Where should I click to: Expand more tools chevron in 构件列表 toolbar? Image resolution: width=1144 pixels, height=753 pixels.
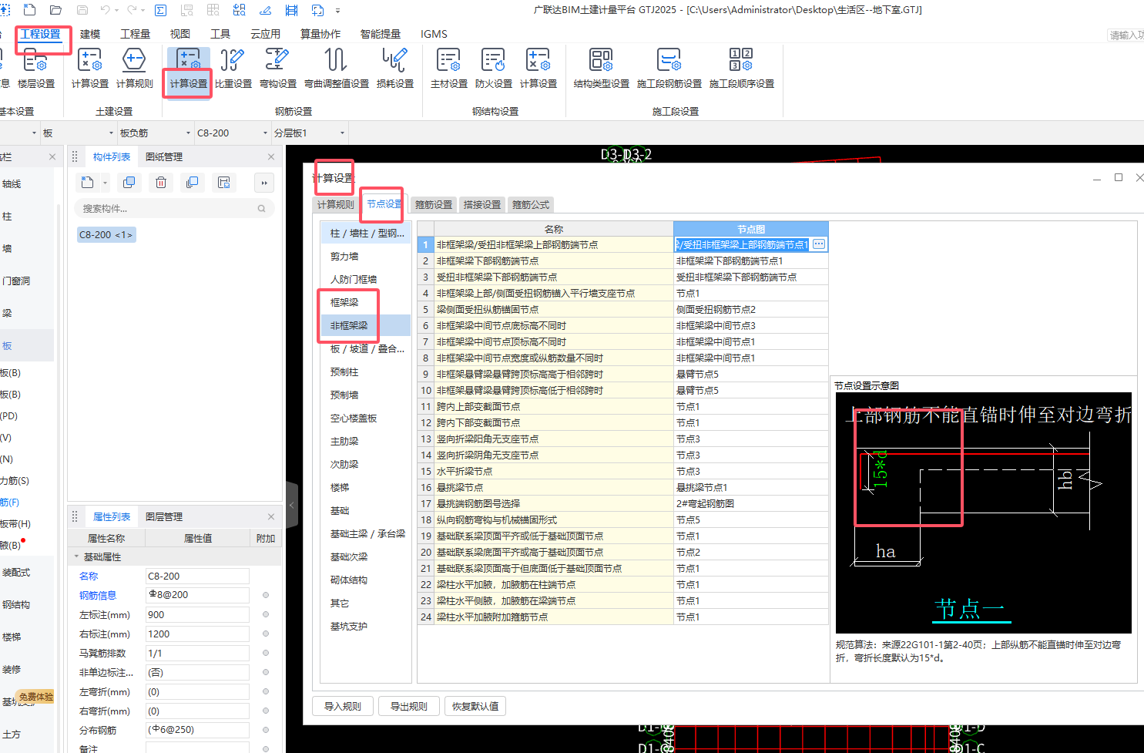[264, 183]
